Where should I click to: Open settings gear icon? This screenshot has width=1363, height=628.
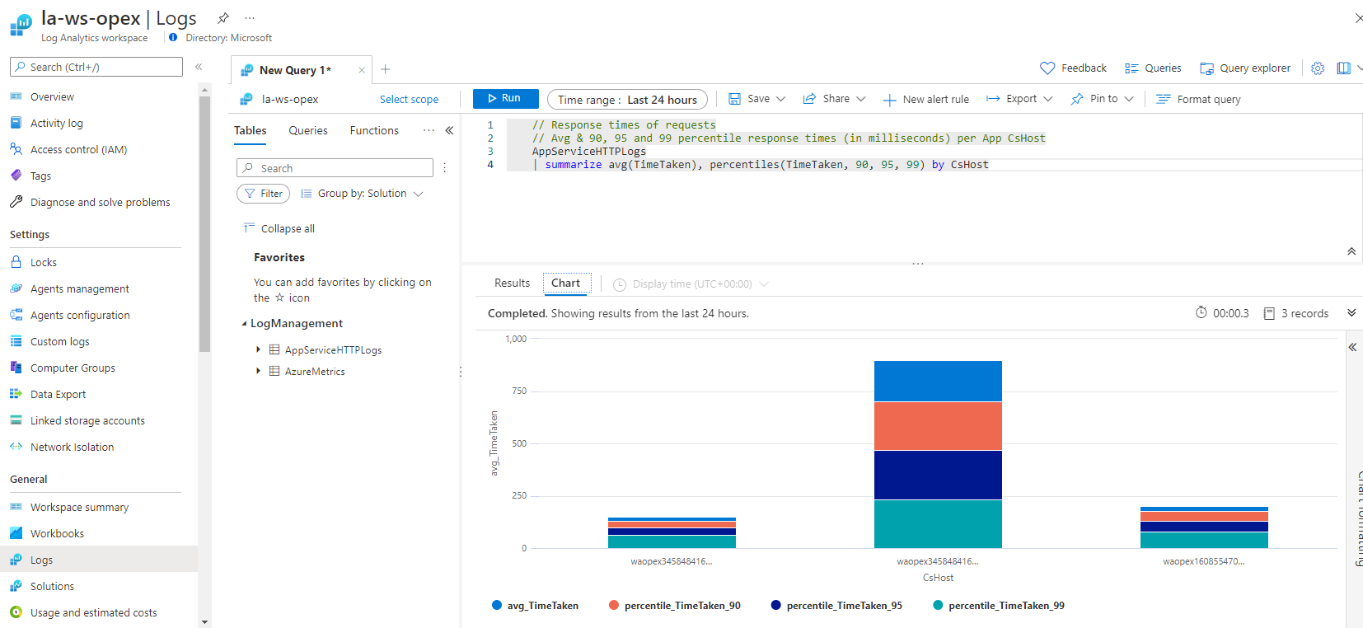[x=1318, y=68]
